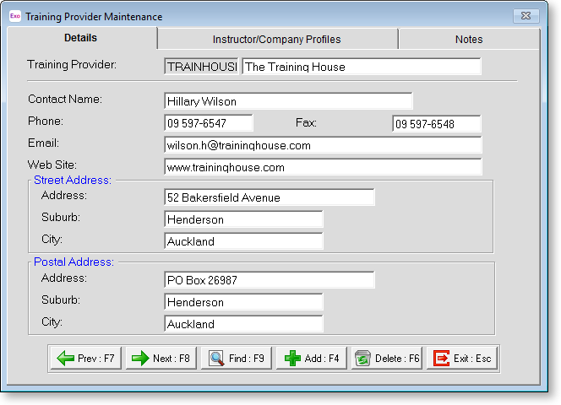Switch to the Instructor/Company Profiles tab
Viewport: 561px width, 405px height.
[x=276, y=39]
